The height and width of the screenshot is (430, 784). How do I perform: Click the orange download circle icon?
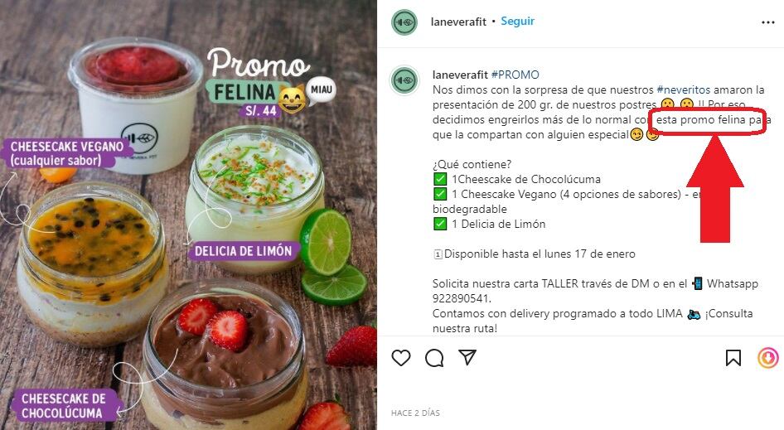768,358
